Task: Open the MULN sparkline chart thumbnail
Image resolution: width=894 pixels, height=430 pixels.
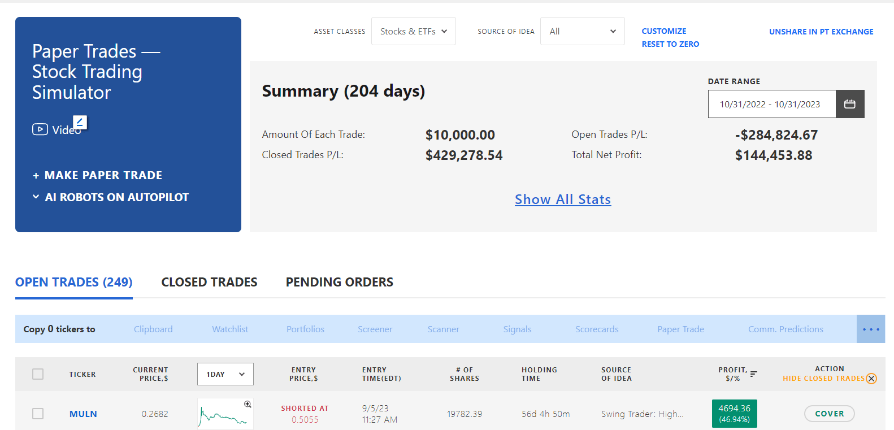Action: 225,414
